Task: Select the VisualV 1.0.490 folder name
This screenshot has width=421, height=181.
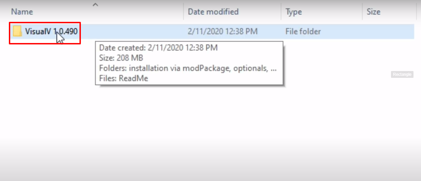Action: [51, 32]
